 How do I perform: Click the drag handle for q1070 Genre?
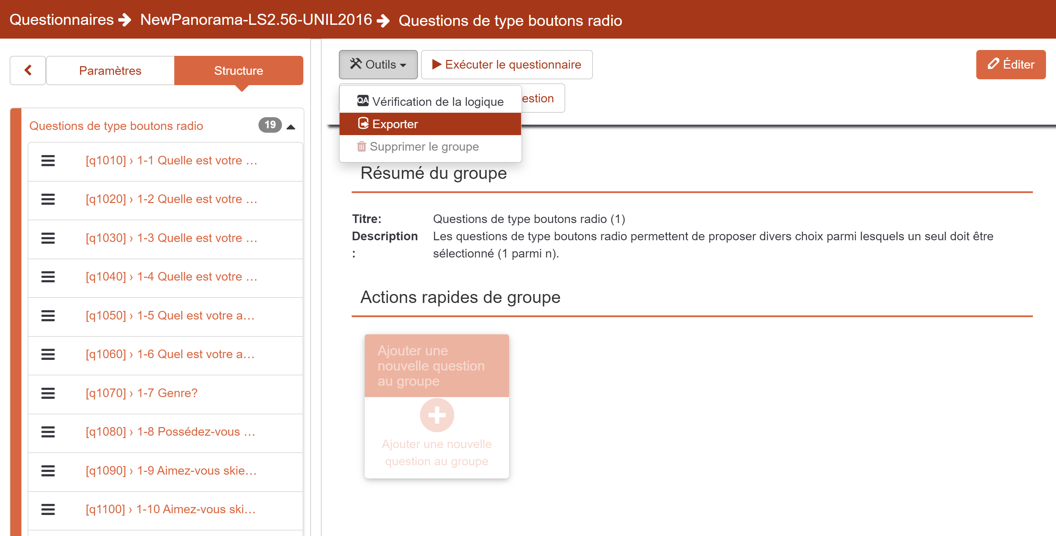48,393
